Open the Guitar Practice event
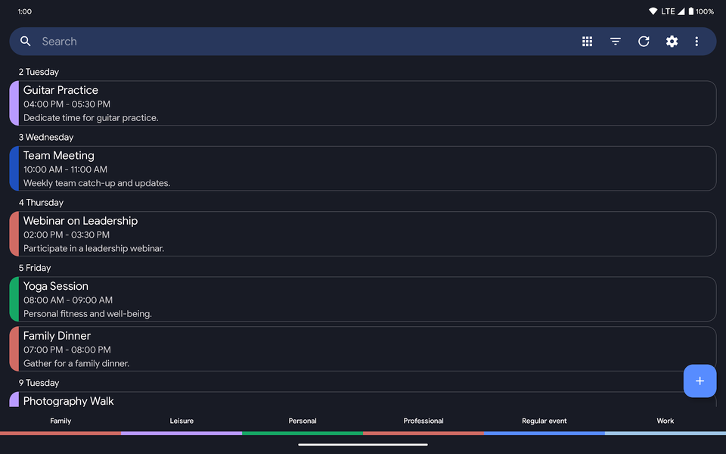Screen dimensions: 726x454 point(363,104)
